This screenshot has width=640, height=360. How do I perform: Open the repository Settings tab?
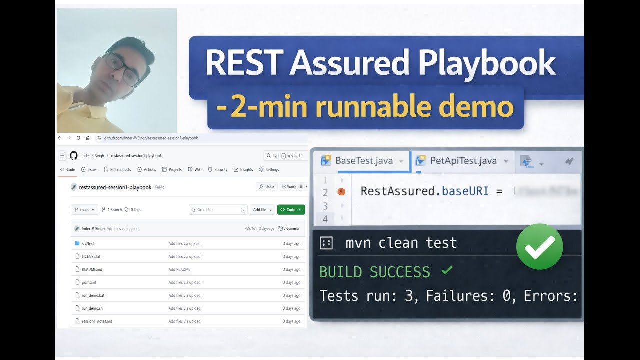[269, 170]
